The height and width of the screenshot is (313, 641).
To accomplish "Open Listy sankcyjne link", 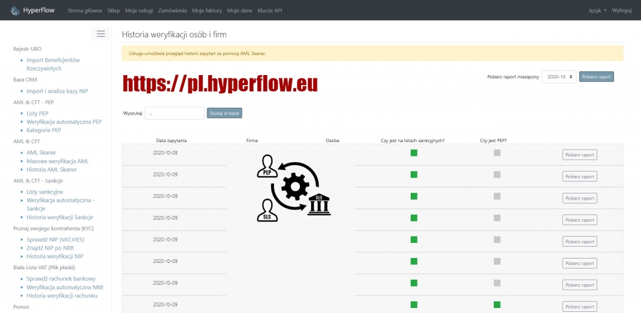I will click(45, 192).
